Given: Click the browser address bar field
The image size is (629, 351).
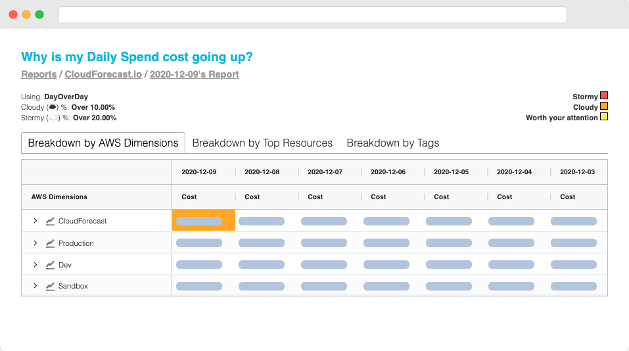Looking at the screenshot, I should coord(312,14).
